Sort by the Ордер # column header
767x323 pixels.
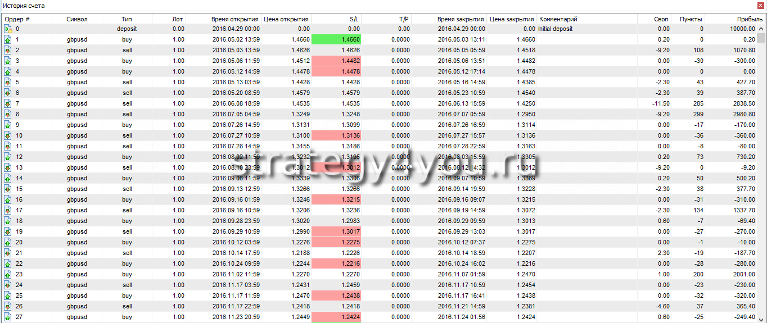click(x=17, y=19)
